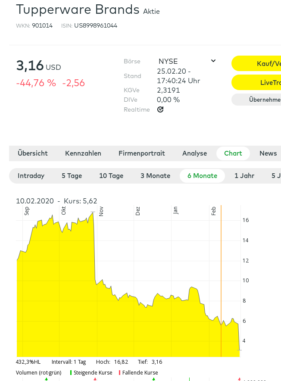Image resolution: width=281 pixels, height=381 pixels.
Task: Click the green Steigende Kurse legend swatch
Action: (71, 373)
